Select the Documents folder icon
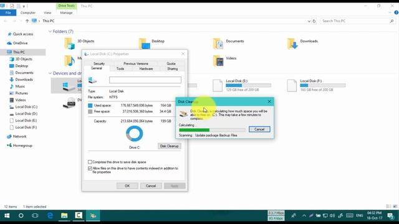399x224 pixels. point(218,44)
